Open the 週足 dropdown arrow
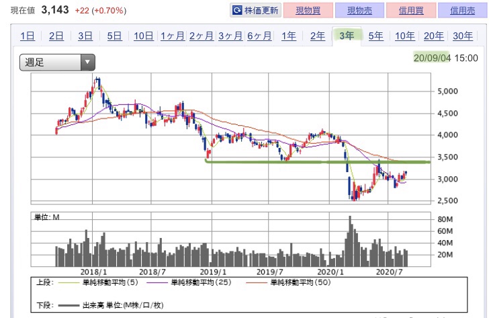The height and width of the screenshot is (318, 489). coord(87,62)
